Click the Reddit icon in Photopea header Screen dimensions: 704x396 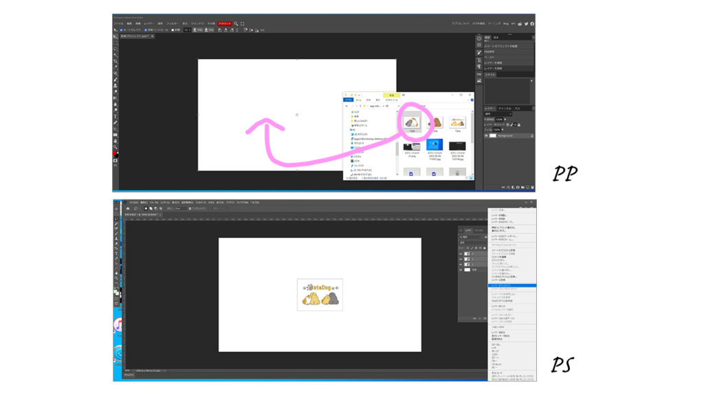click(x=520, y=23)
